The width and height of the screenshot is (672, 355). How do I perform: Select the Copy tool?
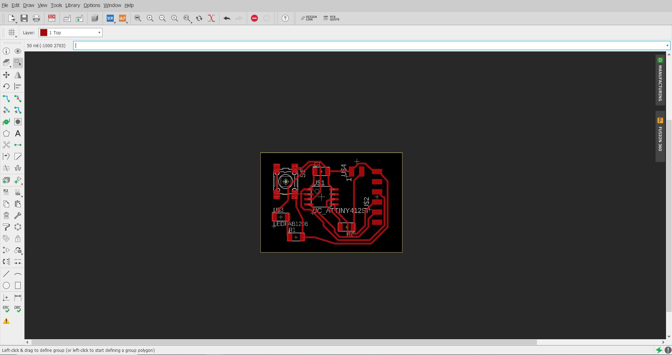[6, 204]
